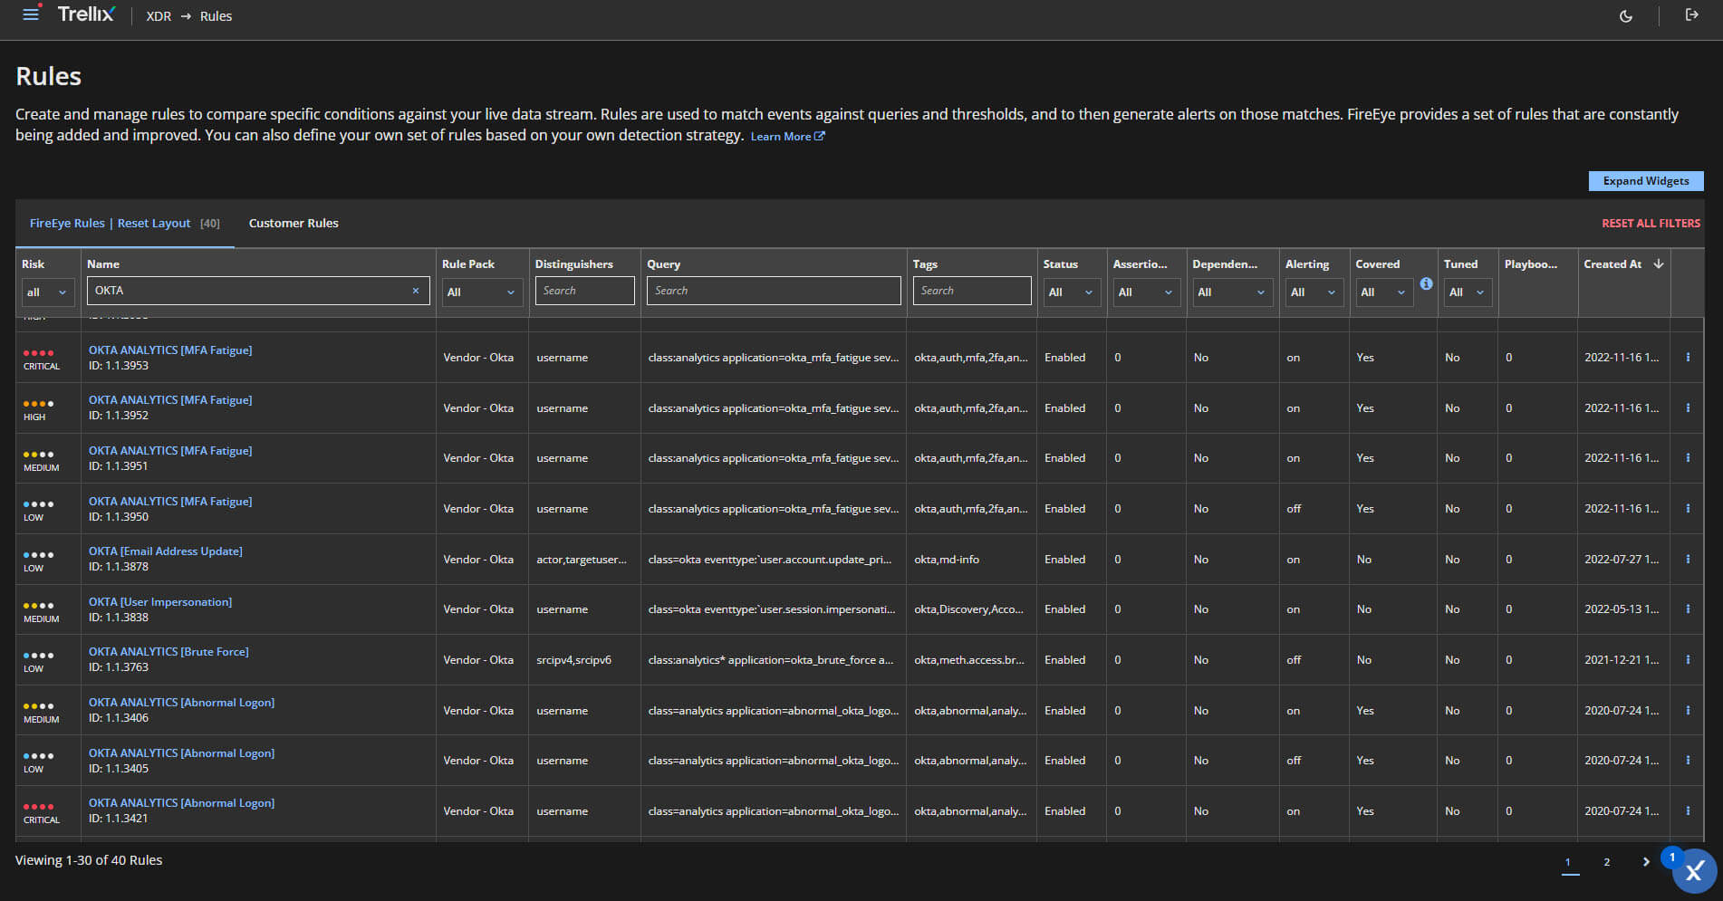Click the Covered column info icon
The image size is (1723, 901).
1426,283
